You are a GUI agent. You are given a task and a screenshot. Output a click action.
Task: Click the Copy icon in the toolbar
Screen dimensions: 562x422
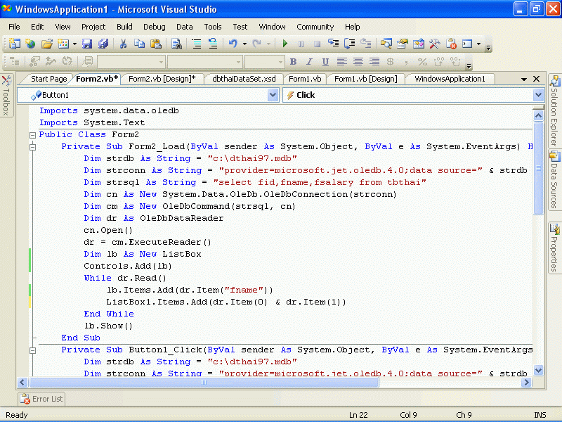138,44
